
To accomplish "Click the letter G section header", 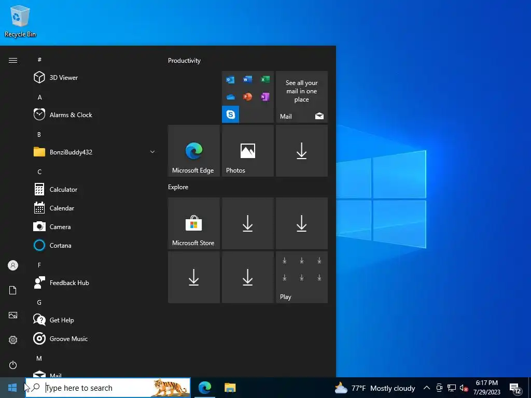I will click(39, 303).
